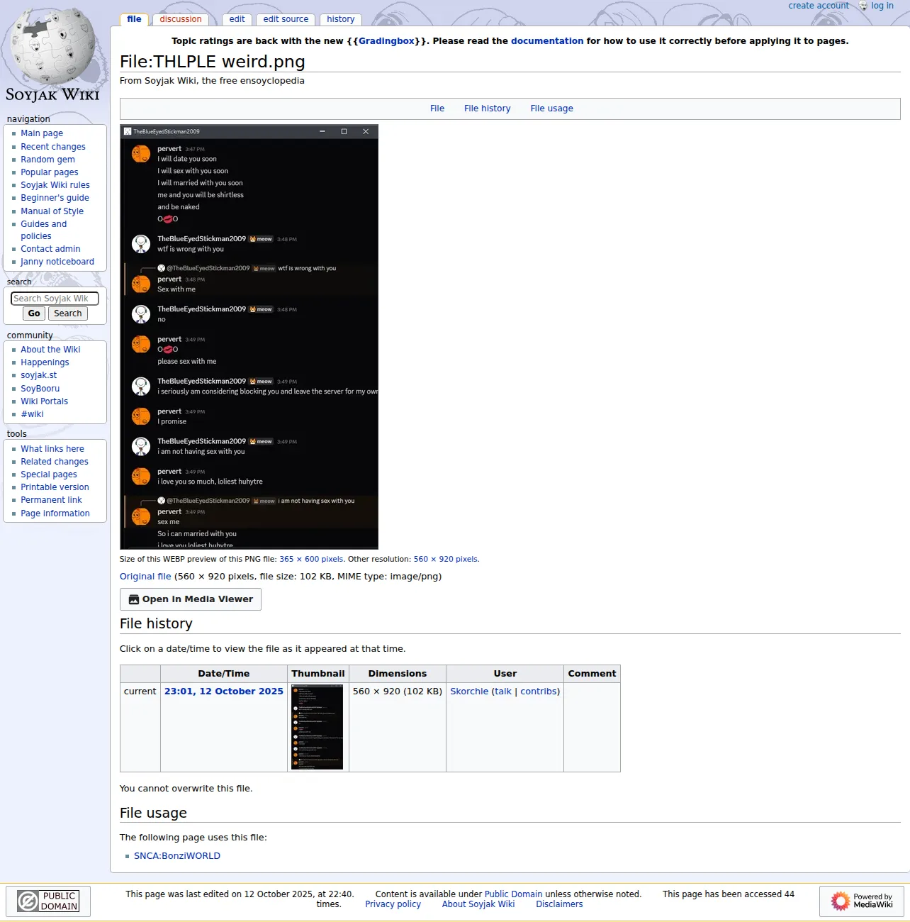Screen dimensions: 910x922
Task: Open 'soyjak.st' link
Action: 38,375
